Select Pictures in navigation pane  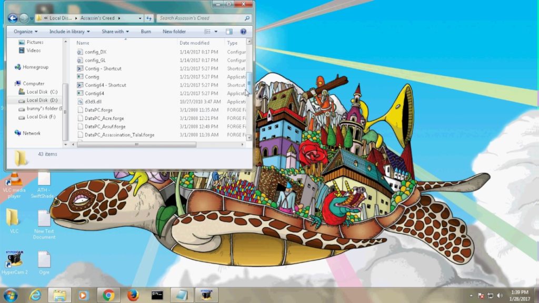tap(31, 42)
